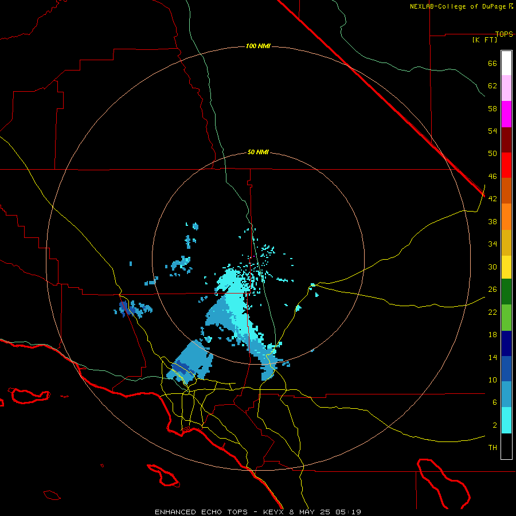Click the legend value 22
Image resolution: width=516 pixels, height=516 pixels.
coord(492,312)
